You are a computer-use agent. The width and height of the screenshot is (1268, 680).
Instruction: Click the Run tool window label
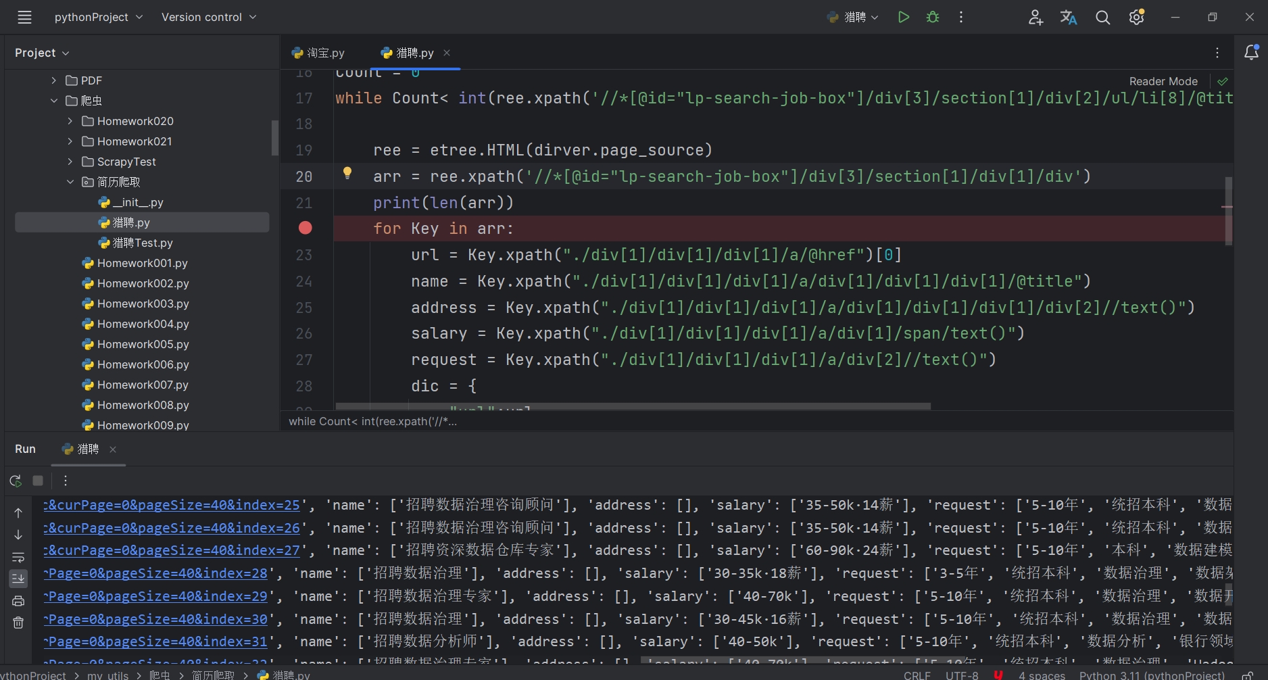pos(25,450)
